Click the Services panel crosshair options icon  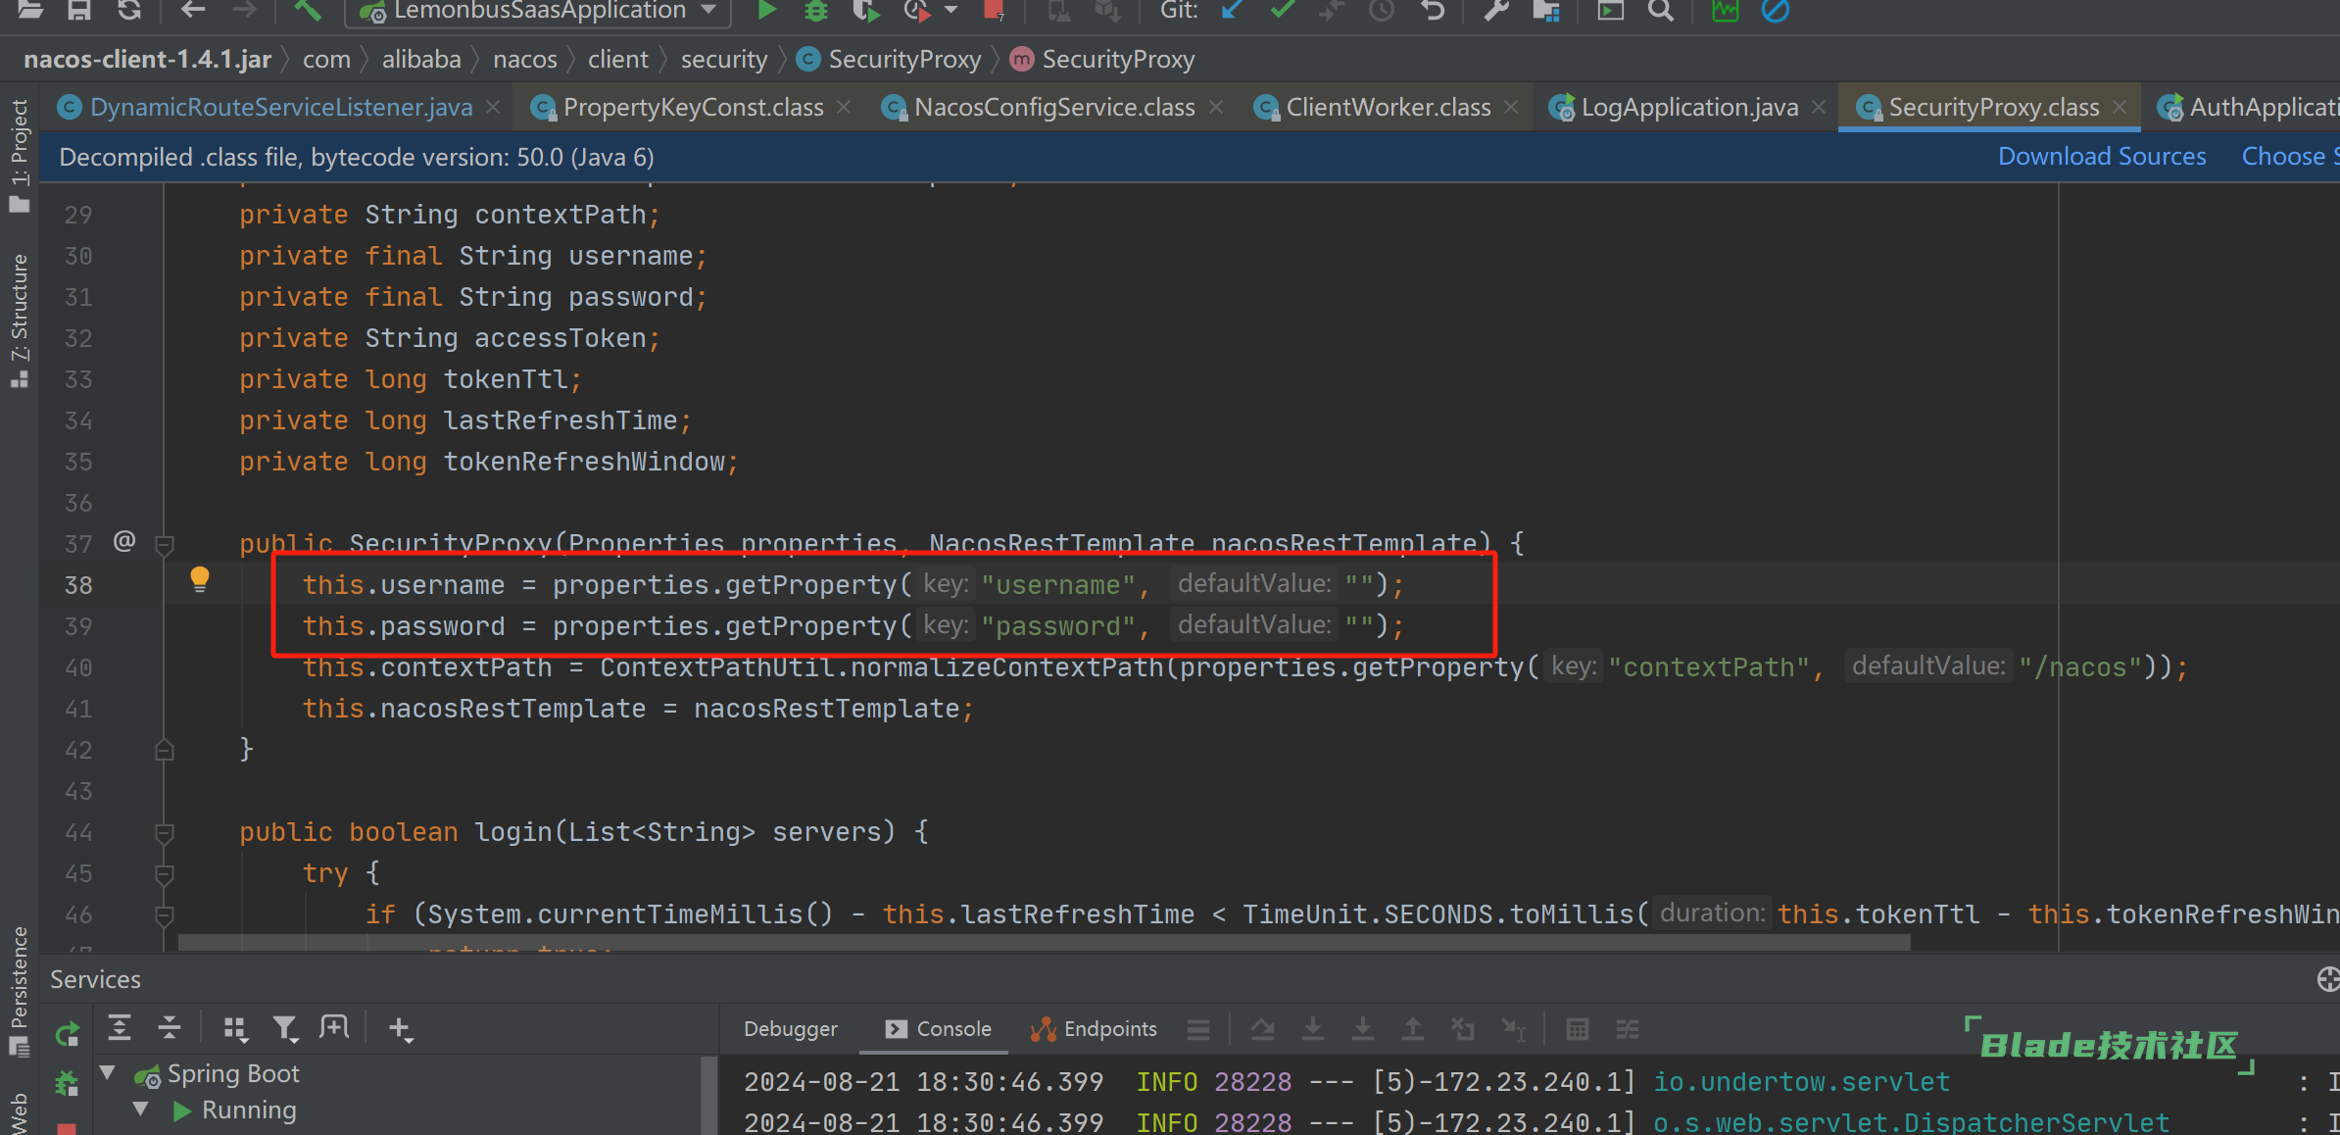pyautogui.click(x=2328, y=979)
